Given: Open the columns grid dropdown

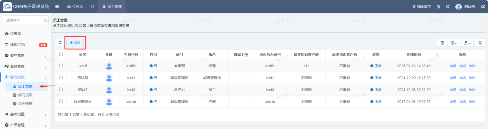Looking at the screenshot, I should [x=453, y=43].
